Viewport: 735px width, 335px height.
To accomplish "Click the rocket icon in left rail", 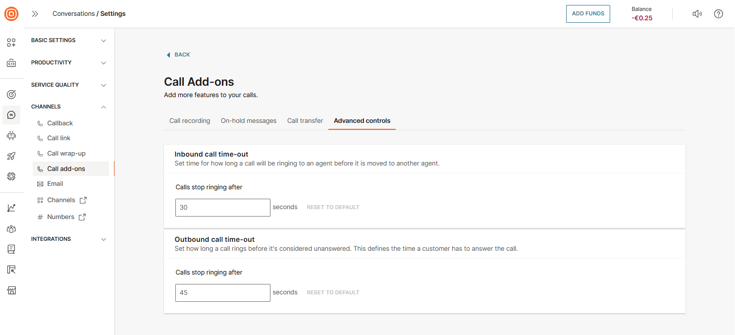I will [11, 156].
